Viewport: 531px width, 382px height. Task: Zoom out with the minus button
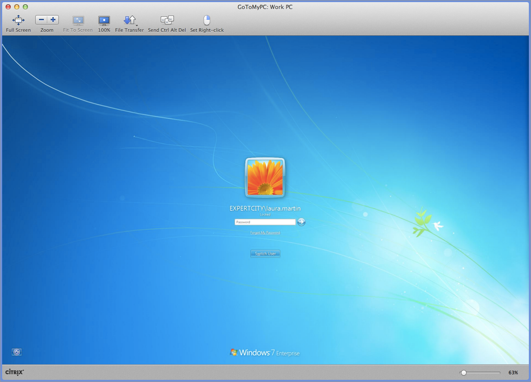[x=41, y=20]
